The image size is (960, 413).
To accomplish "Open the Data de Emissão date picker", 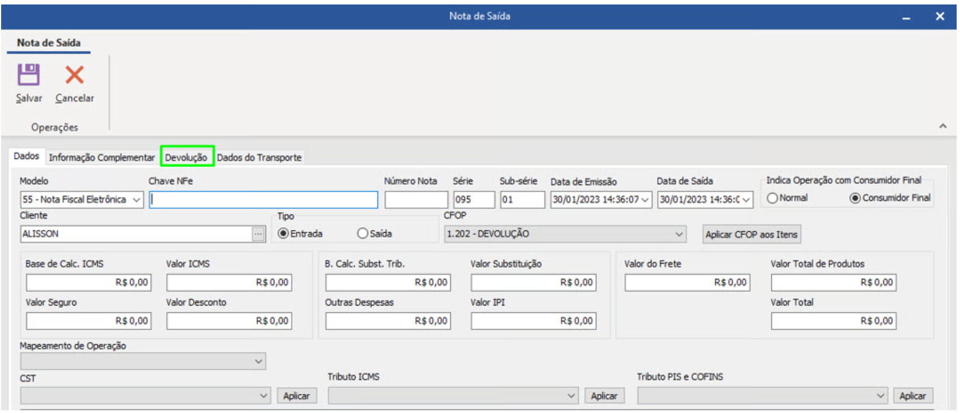I will click(645, 200).
